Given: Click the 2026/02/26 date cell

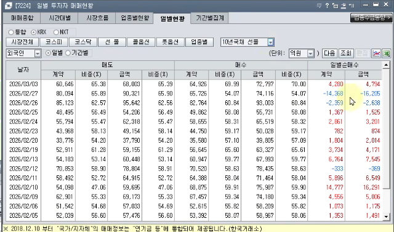Looking at the screenshot, I should (23, 103).
